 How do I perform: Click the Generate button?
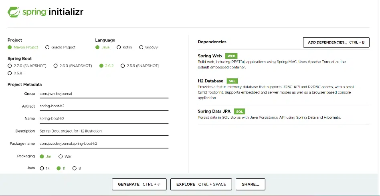click(139, 184)
